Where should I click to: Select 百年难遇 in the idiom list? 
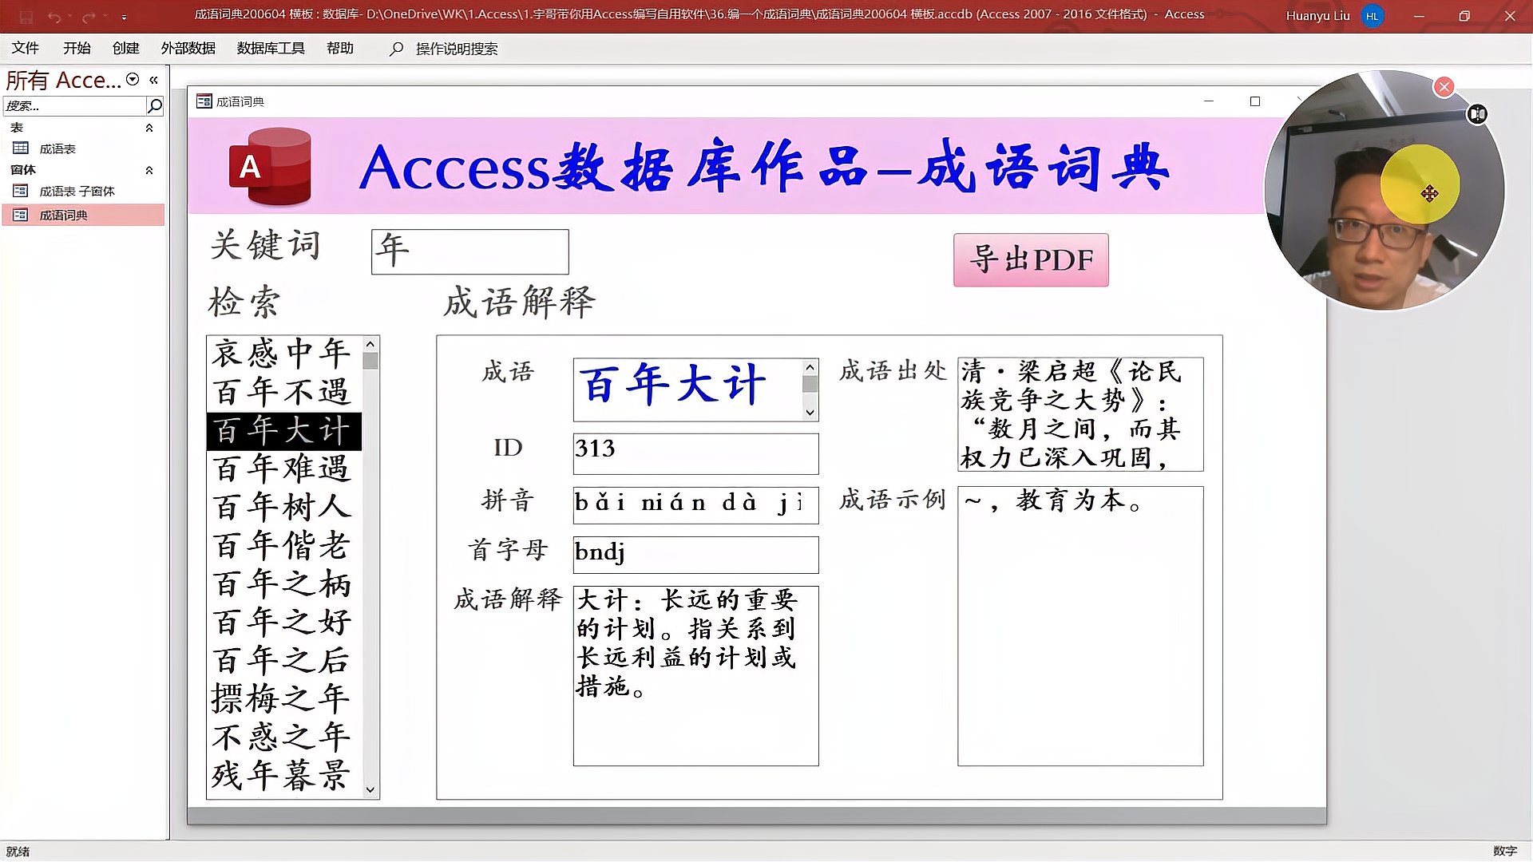283,469
